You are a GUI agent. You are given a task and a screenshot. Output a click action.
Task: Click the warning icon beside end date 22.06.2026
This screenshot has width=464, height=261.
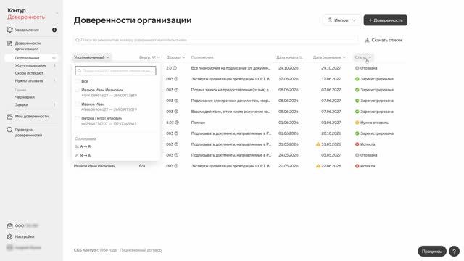tap(318, 166)
